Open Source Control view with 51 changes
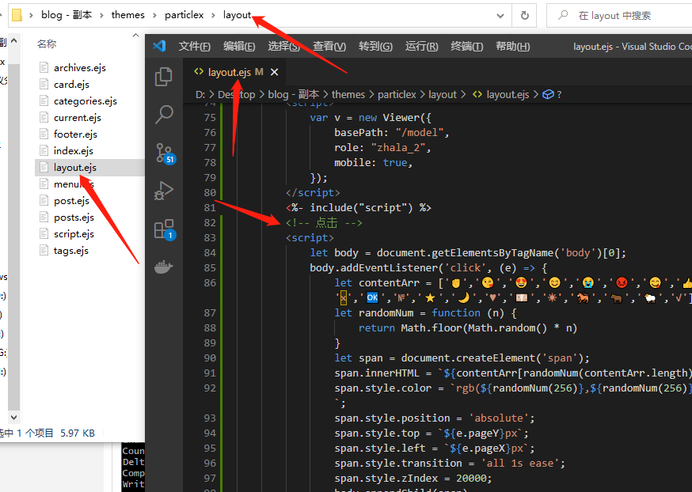The image size is (692, 492). pyautogui.click(x=165, y=153)
